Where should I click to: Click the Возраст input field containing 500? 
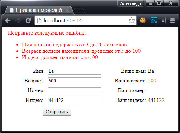click(x=74, y=81)
